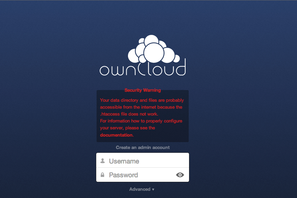Open the documentation link
The height and width of the screenshot is (198, 297).
pos(116,135)
